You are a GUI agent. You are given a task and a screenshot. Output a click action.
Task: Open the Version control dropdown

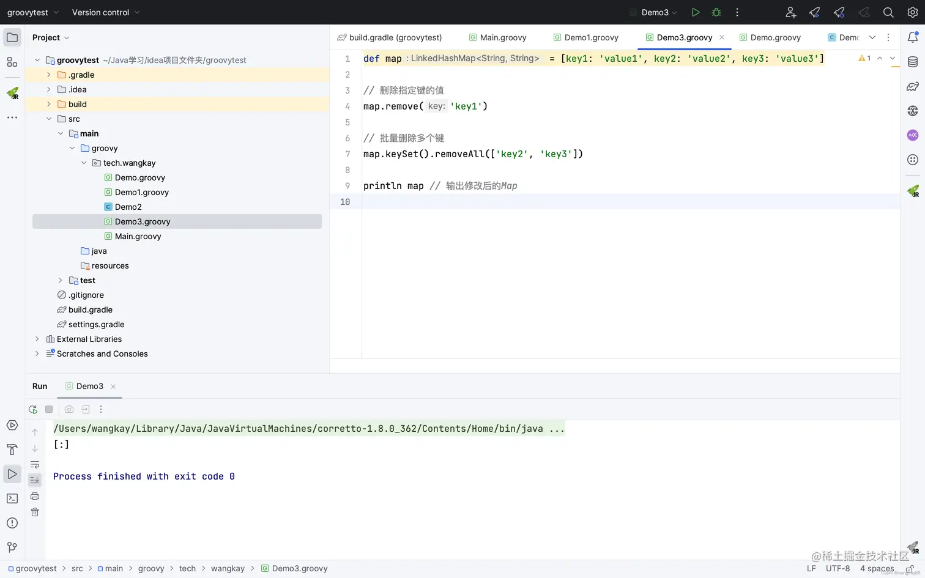point(106,12)
